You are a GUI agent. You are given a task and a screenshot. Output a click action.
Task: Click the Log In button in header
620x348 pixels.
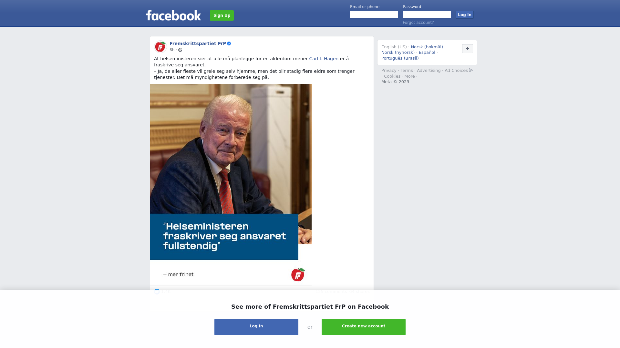click(x=464, y=15)
